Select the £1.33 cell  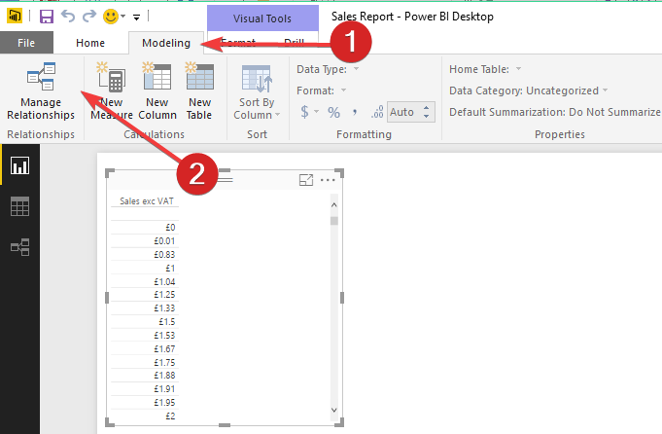click(x=164, y=308)
